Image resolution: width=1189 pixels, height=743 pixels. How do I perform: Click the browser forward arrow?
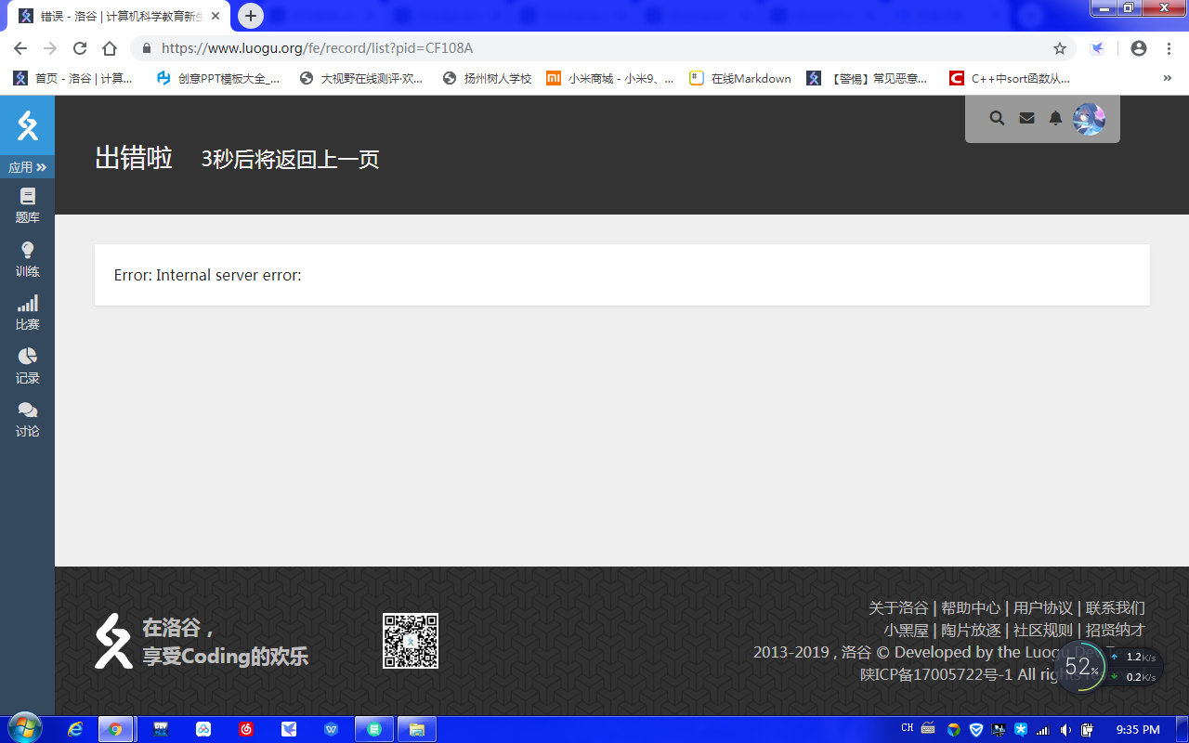pyautogui.click(x=50, y=48)
